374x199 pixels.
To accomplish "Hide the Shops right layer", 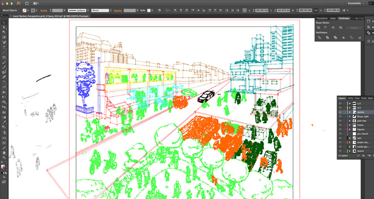I will (x=340, y=116).
